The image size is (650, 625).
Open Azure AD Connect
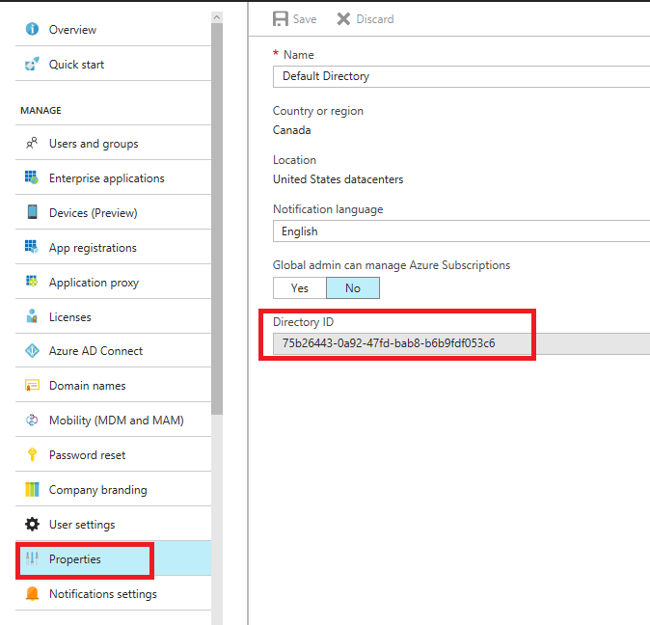[x=113, y=351]
